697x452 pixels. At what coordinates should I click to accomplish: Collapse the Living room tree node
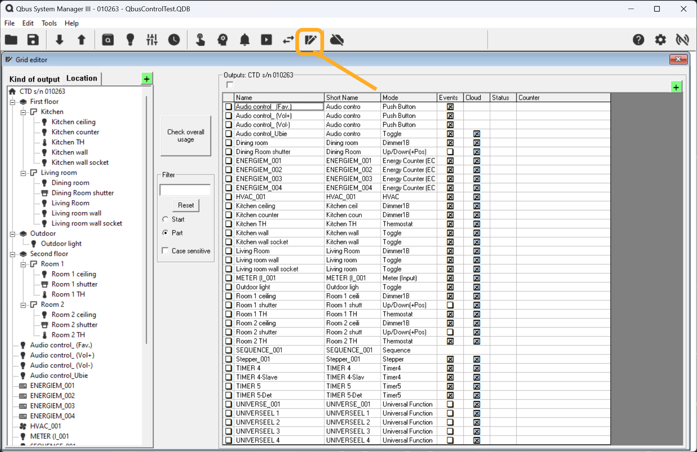23,173
